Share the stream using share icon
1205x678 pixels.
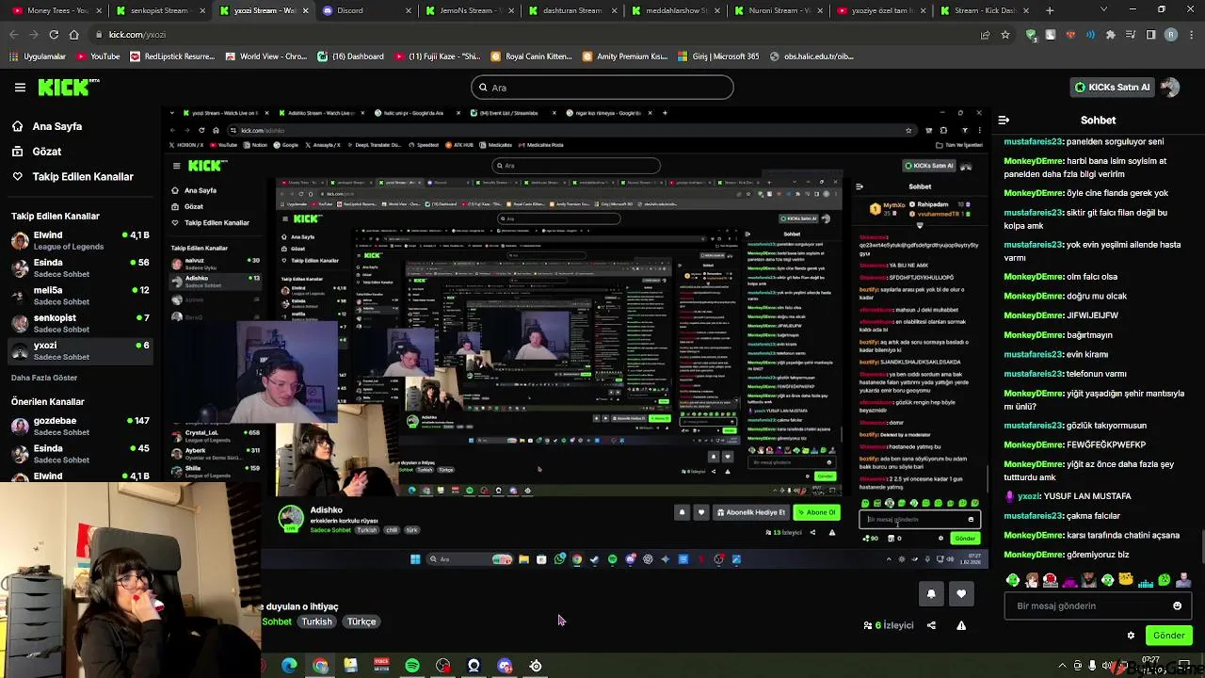coord(931,625)
